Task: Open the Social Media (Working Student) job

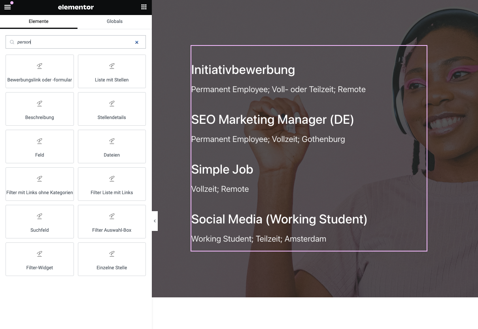Action: click(279, 219)
